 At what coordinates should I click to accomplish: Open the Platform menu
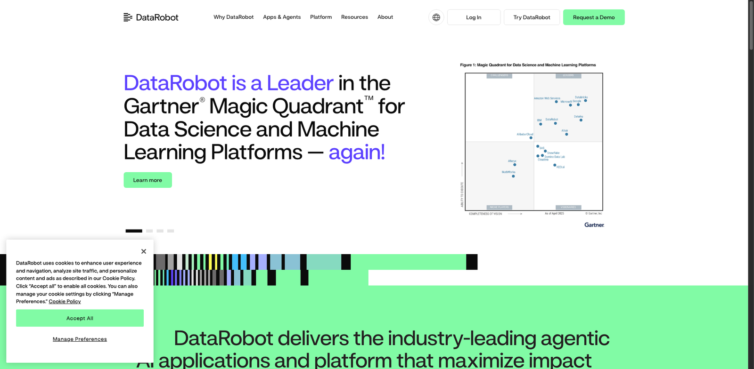321,17
